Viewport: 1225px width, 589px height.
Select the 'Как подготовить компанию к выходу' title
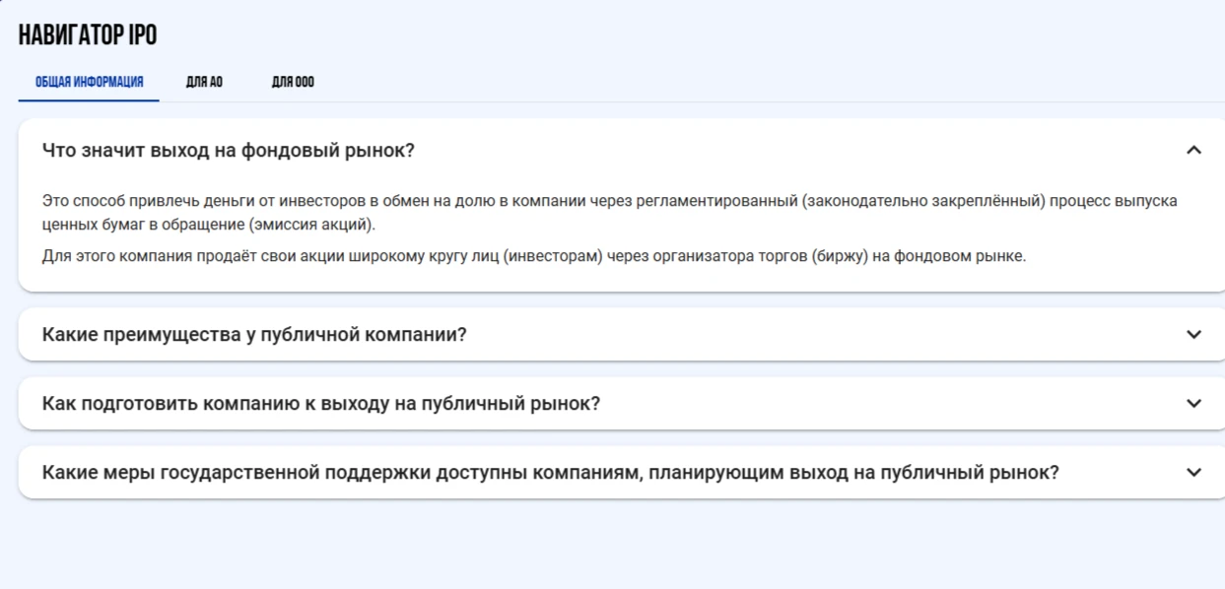pos(321,404)
